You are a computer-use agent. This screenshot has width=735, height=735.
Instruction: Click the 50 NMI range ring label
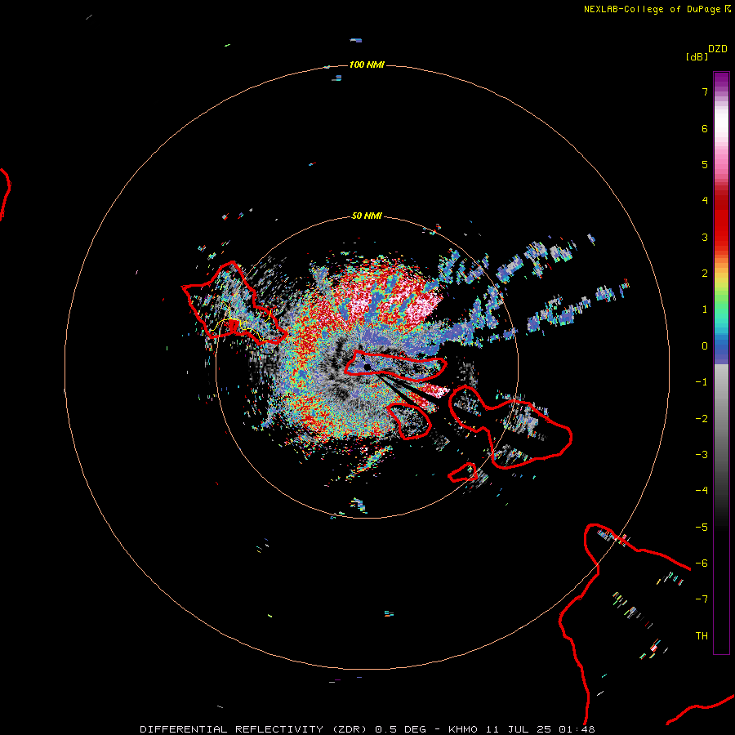pyautogui.click(x=367, y=216)
